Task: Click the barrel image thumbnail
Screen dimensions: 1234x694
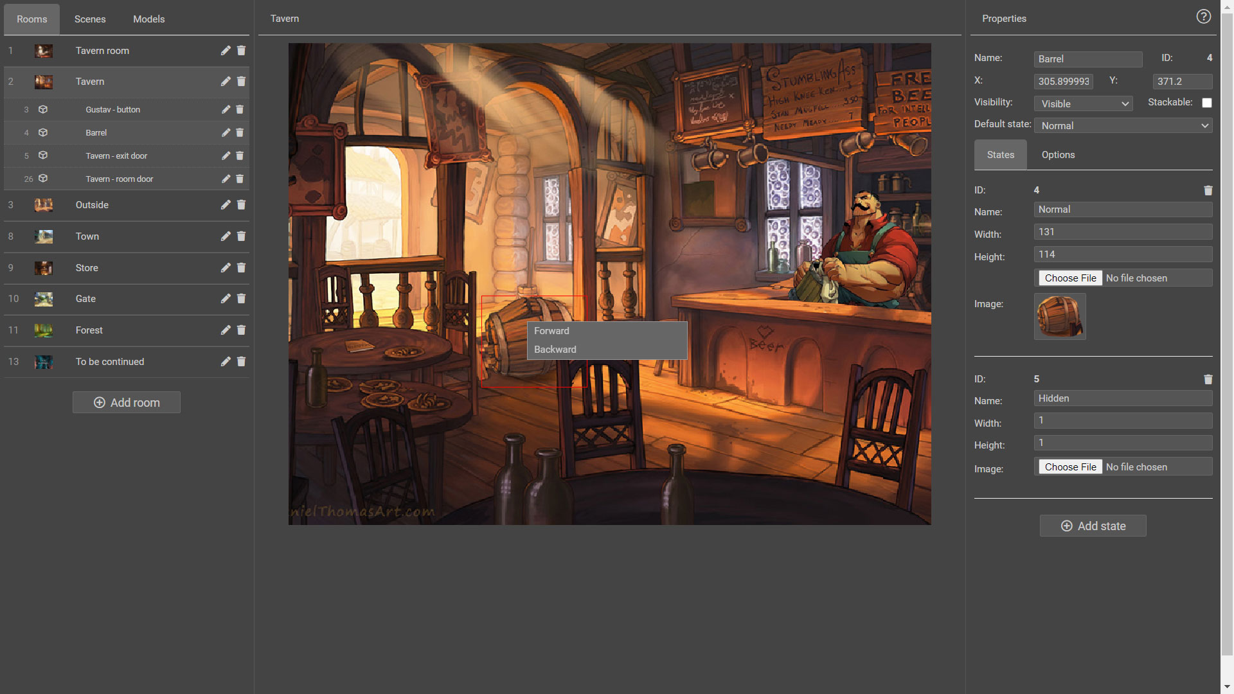Action: pyautogui.click(x=1059, y=317)
